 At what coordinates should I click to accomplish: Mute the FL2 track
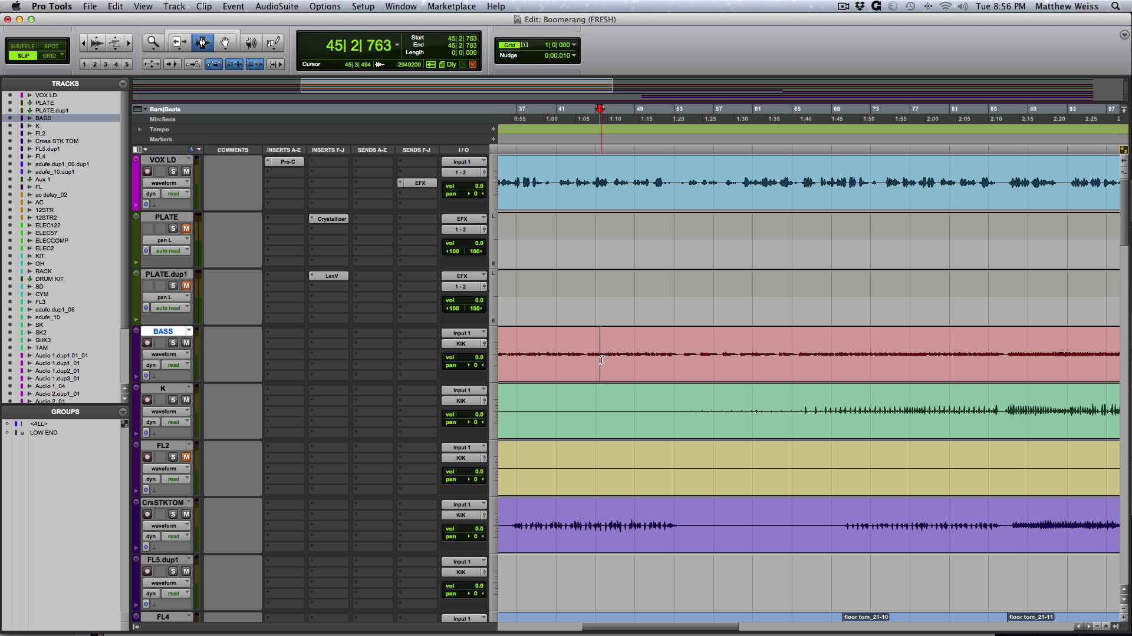point(186,457)
